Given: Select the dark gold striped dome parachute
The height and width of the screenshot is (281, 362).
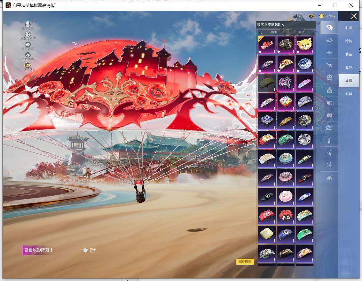Looking at the screenshot, I should coord(285,45).
